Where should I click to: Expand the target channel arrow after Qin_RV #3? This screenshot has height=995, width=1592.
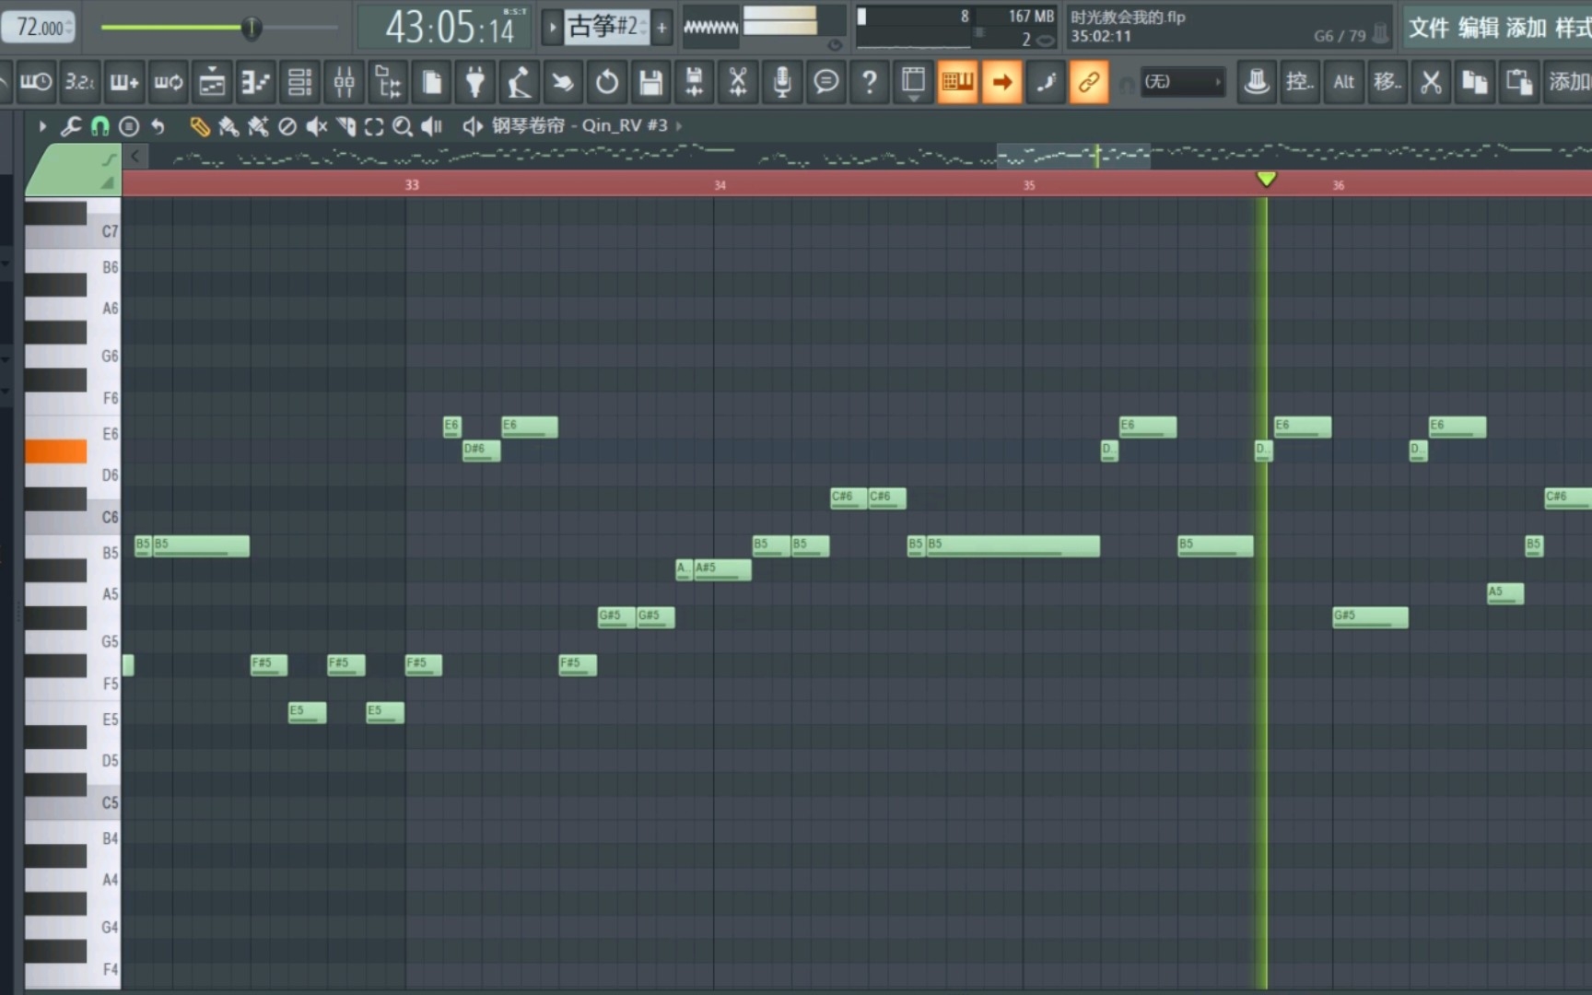(679, 126)
